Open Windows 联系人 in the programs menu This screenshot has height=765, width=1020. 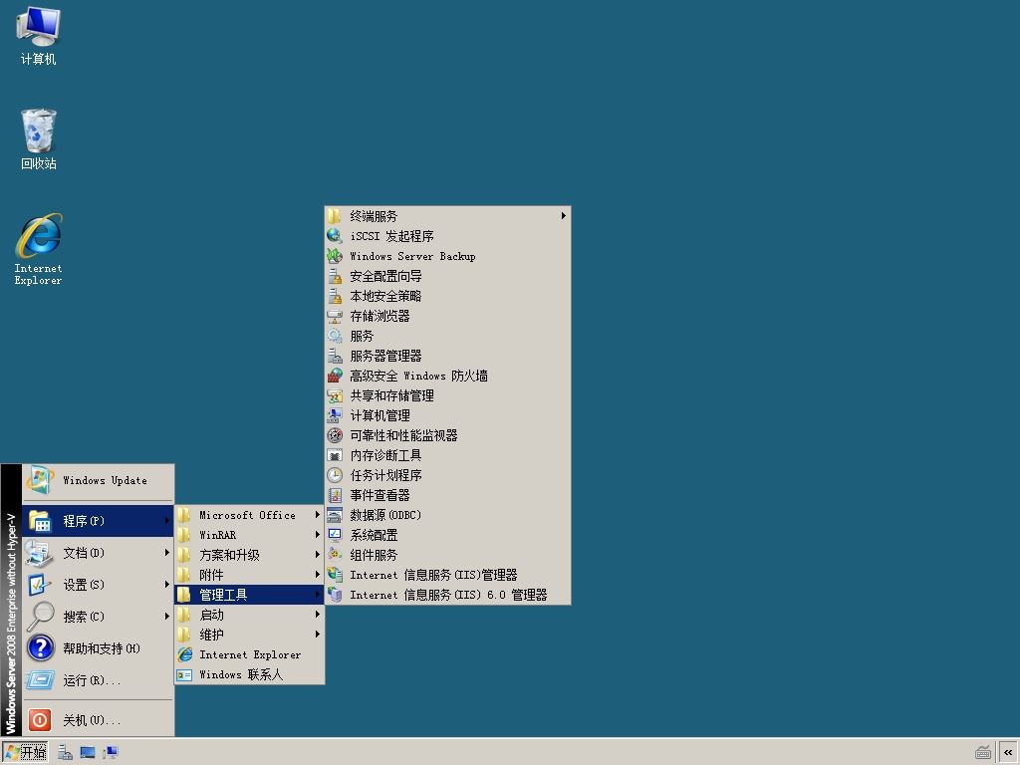pos(249,674)
